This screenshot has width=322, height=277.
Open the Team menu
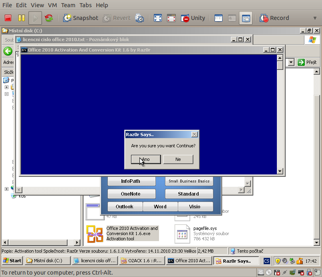pyautogui.click(x=68, y=5)
